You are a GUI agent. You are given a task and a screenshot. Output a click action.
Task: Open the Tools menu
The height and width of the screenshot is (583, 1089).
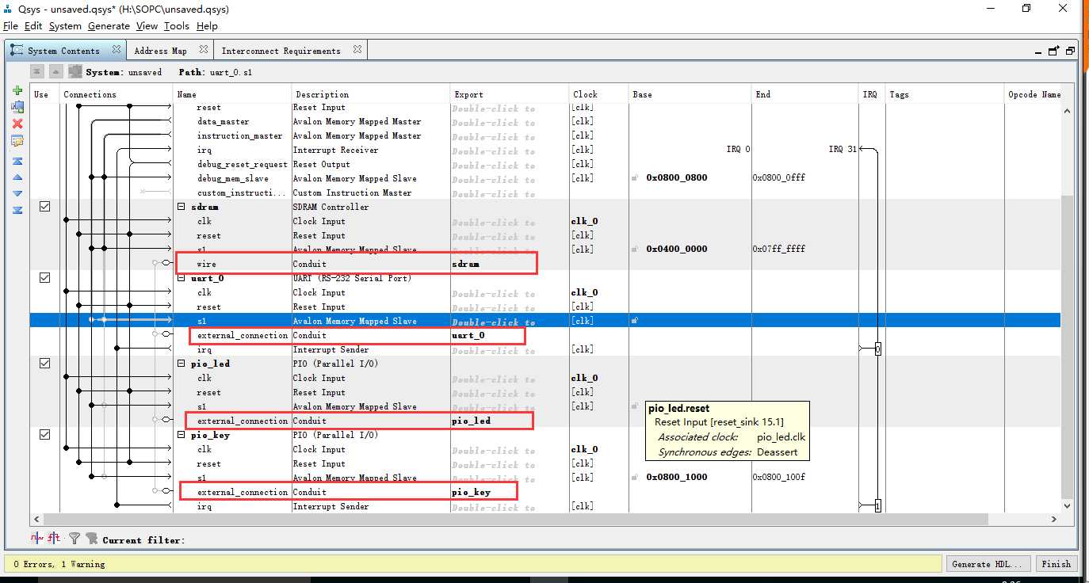[x=177, y=26]
